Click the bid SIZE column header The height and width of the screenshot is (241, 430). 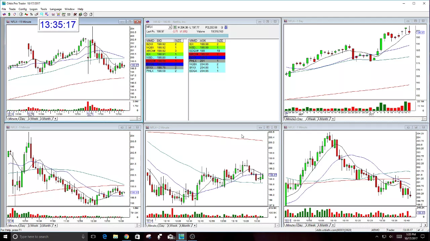point(178,41)
